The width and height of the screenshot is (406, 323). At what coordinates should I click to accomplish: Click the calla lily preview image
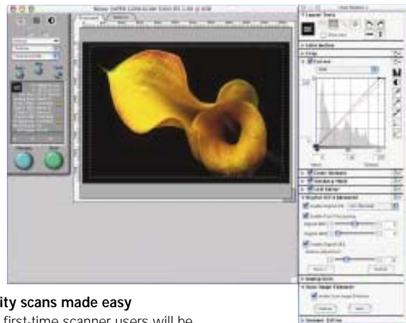(x=186, y=113)
